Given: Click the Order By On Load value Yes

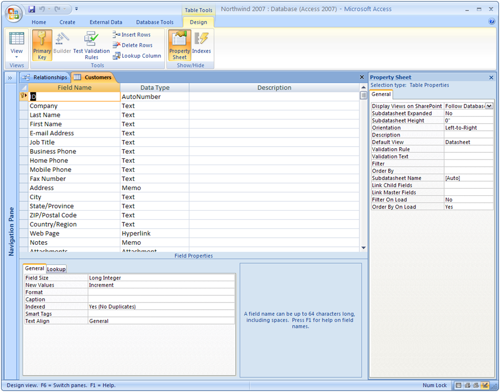Looking at the screenshot, I should coord(468,207).
